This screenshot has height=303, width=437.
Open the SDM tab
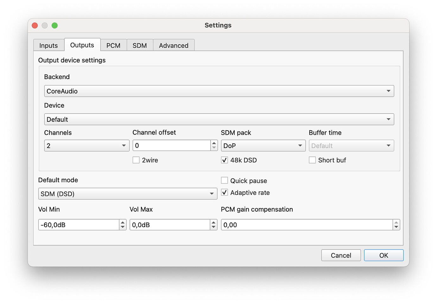click(x=140, y=45)
